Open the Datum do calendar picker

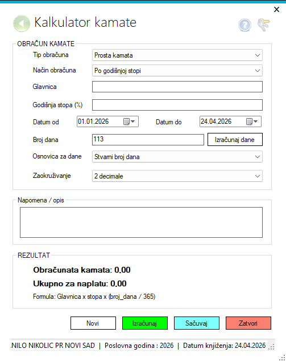pyautogui.click(x=252, y=121)
